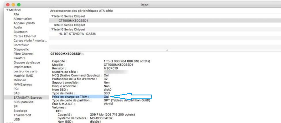Open the Alimentation category
This screenshot has width=281, height=123.
click(22, 19)
